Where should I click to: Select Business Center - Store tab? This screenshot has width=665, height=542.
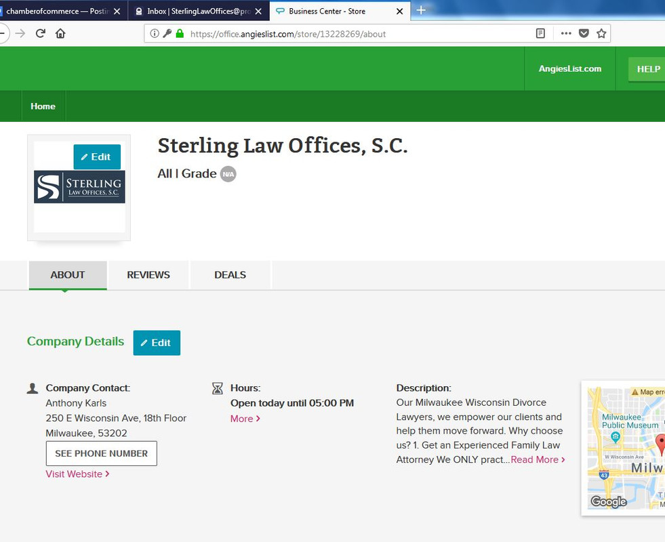click(340, 12)
